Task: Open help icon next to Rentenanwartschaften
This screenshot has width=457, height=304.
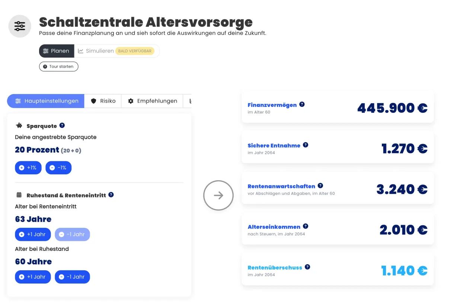Action: tap(320, 185)
